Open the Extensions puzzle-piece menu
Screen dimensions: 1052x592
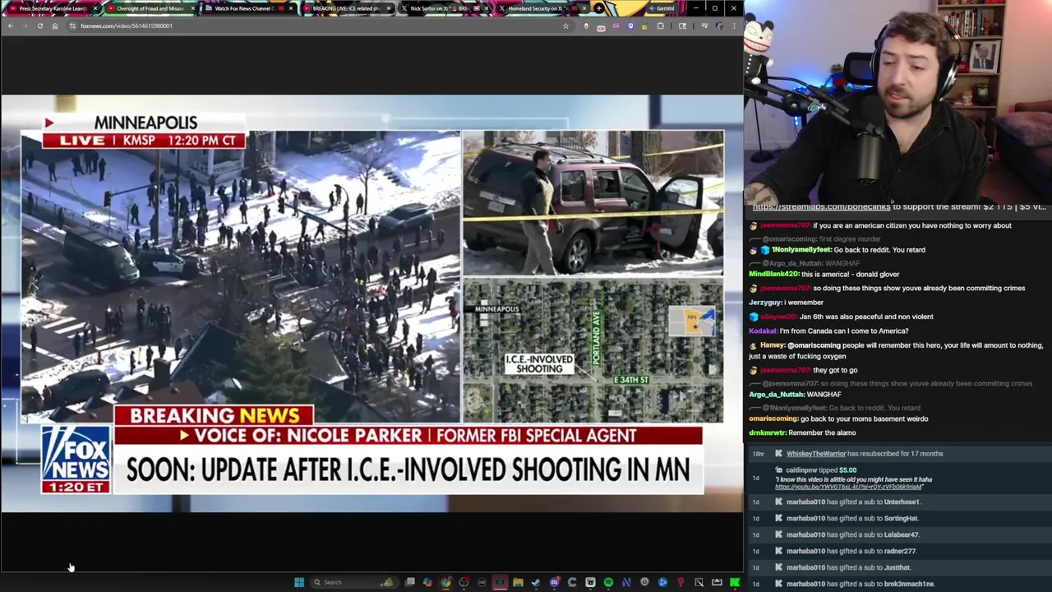[660, 25]
